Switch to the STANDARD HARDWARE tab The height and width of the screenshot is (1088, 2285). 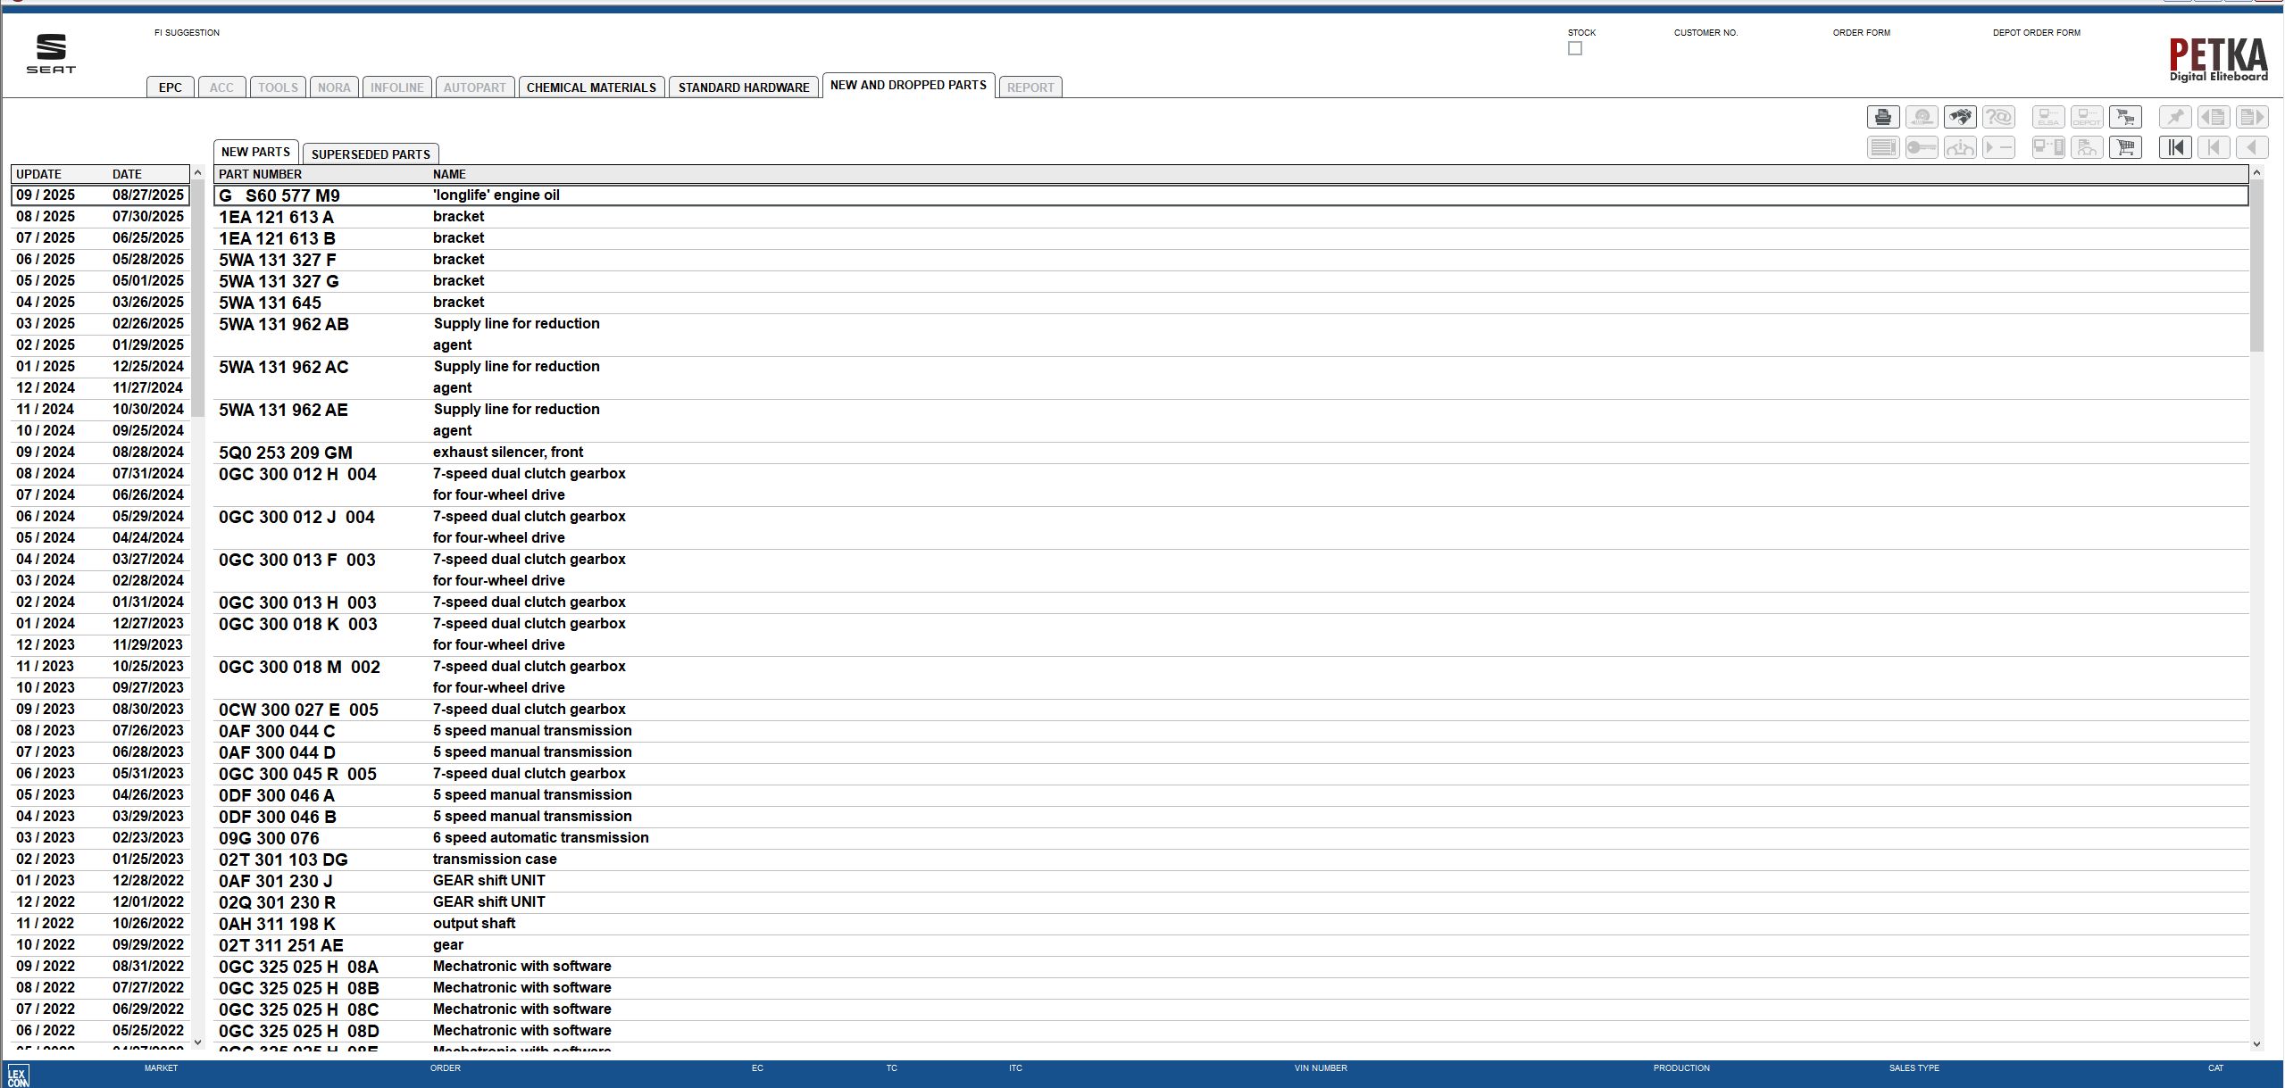click(745, 87)
